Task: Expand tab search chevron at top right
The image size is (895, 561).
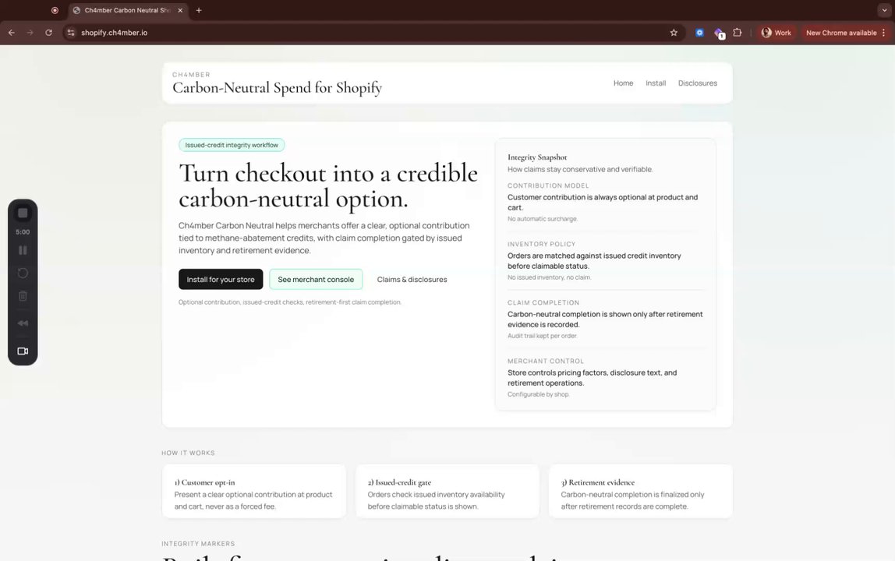Action: (x=884, y=10)
